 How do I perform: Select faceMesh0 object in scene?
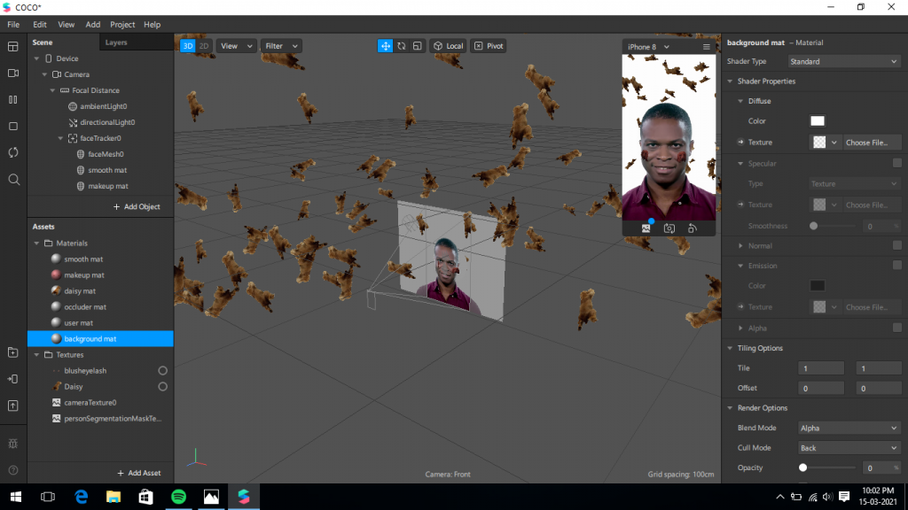(106, 154)
